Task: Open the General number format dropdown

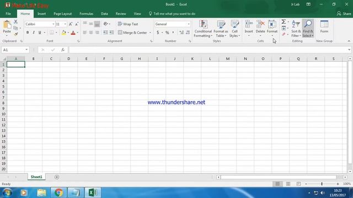Action: (x=189, y=24)
